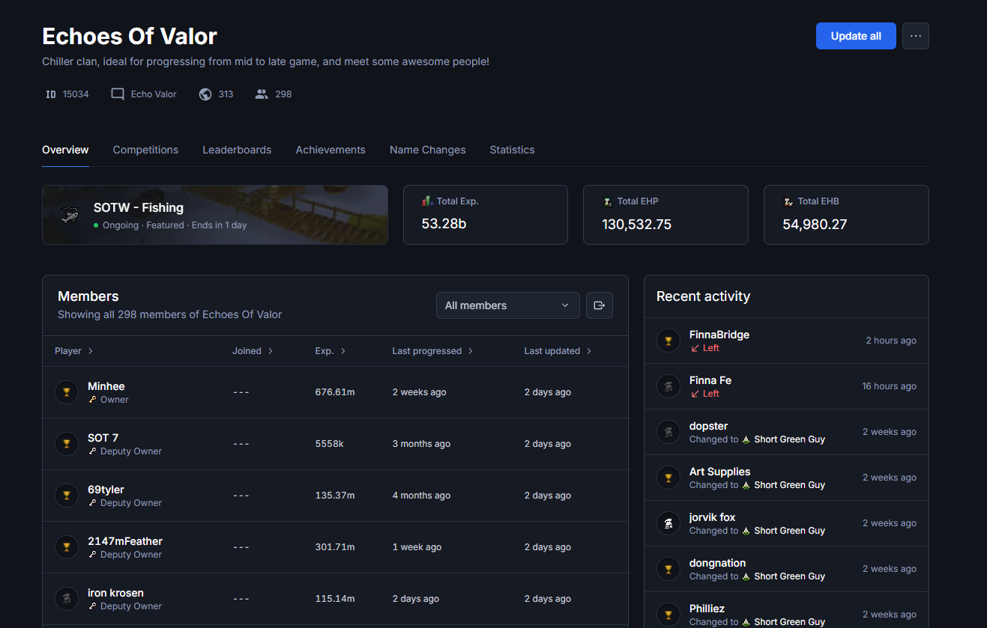987x628 pixels.
Task: Sort by the Exp. column header
Action: coord(330,351)
